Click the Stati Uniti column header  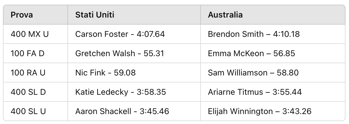[95, 15]
